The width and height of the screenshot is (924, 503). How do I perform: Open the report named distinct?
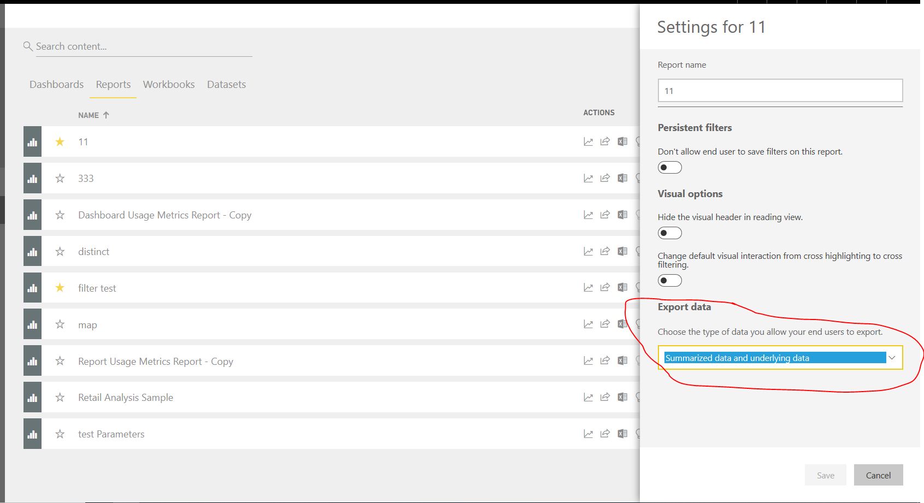93,252
